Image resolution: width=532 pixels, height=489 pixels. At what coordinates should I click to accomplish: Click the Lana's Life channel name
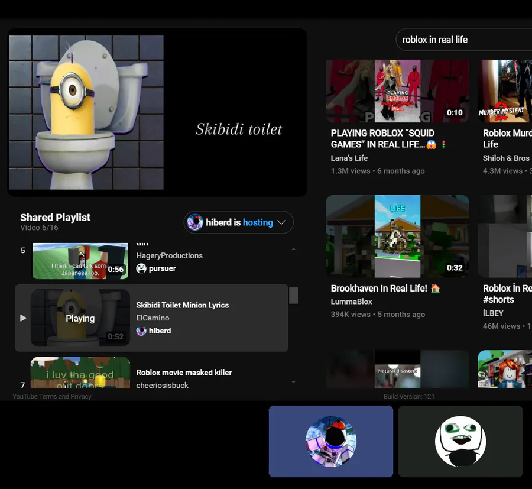tap(349, 158)
